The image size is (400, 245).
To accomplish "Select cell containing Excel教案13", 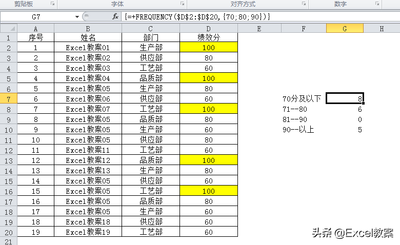I will point(88,170).
